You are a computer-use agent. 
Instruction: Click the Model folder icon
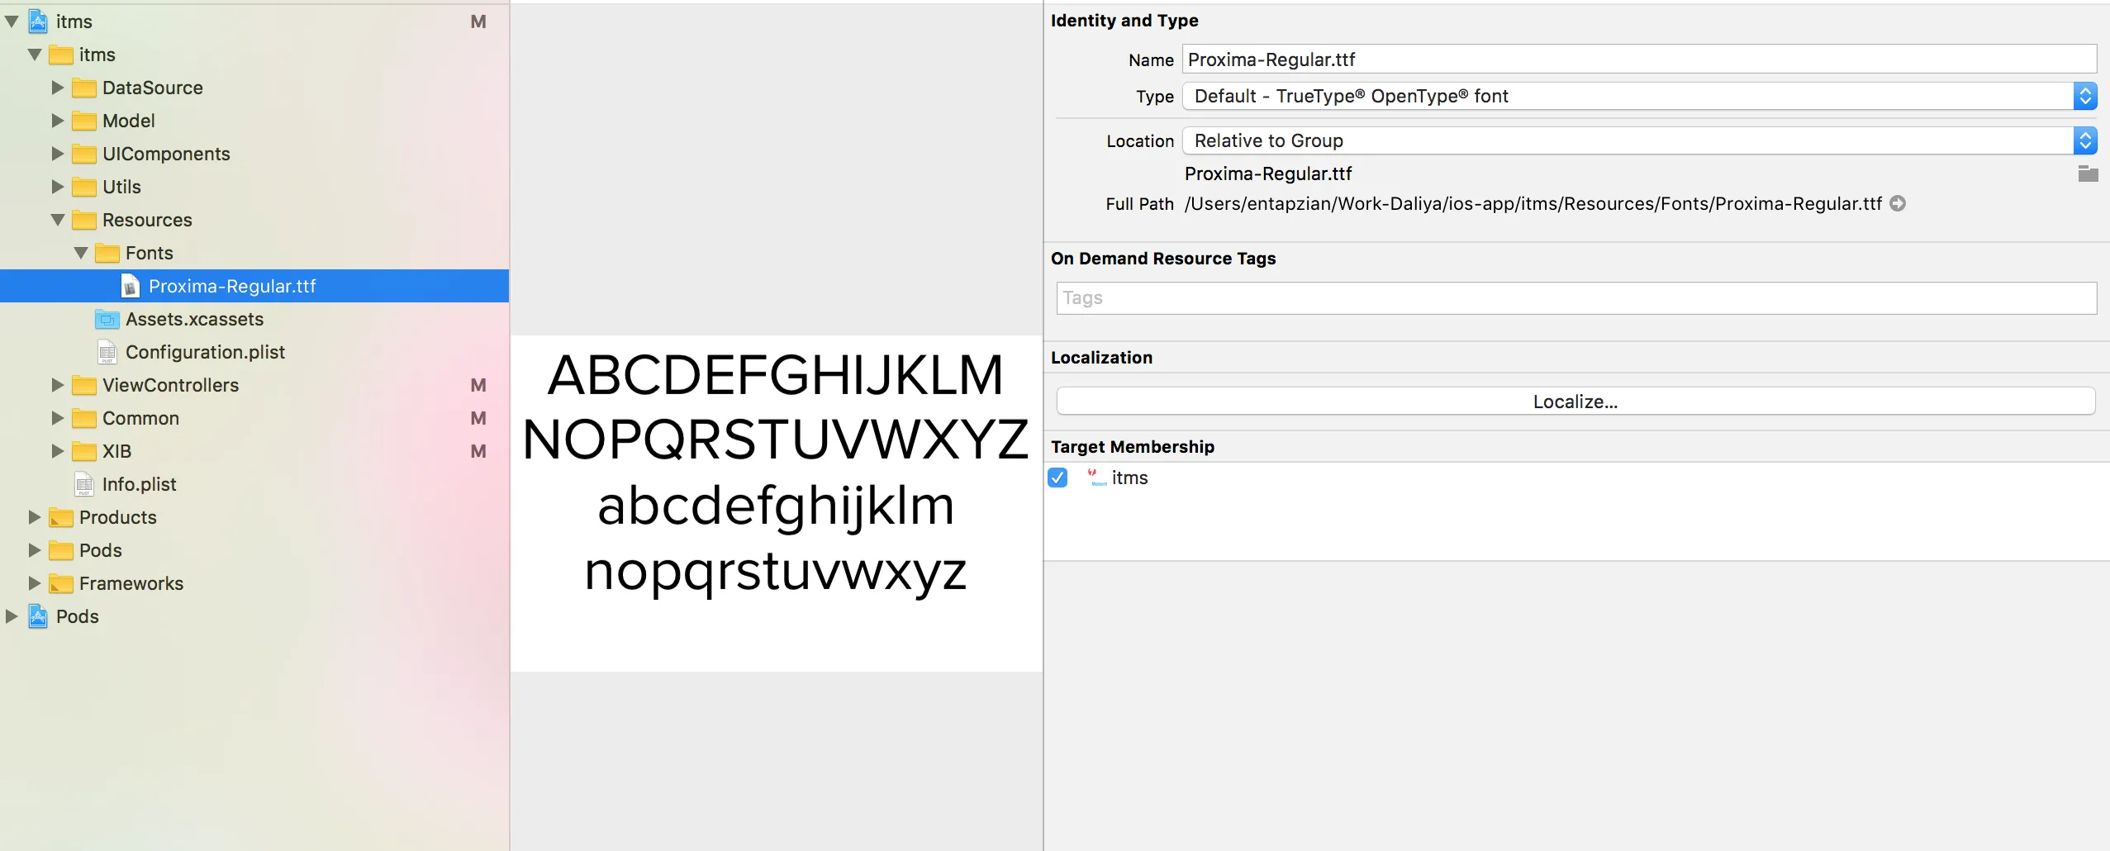click(x=84, y=121)
